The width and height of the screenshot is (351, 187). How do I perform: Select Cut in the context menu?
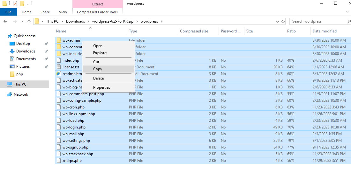tap(108, 62)
